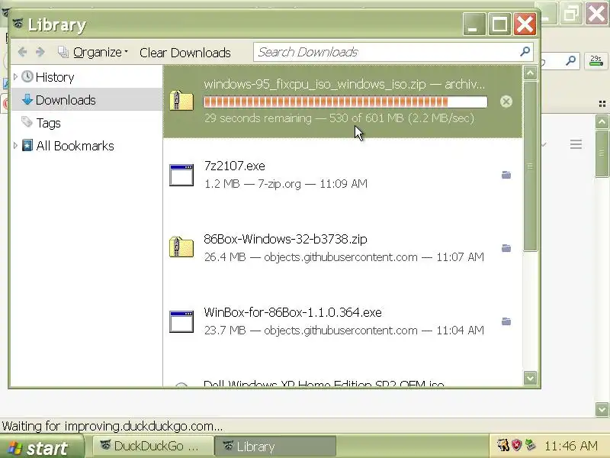Select the 7z2107.exe download entry

(x=342, y=175)
